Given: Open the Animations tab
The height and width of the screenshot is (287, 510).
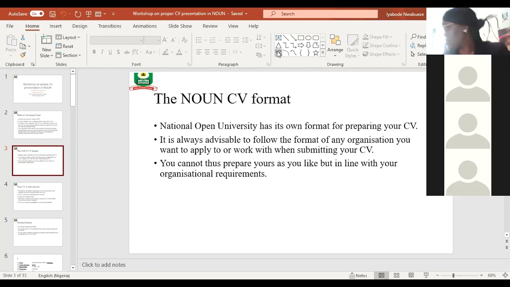Looking at the screenshot, I should pos(145,26).
